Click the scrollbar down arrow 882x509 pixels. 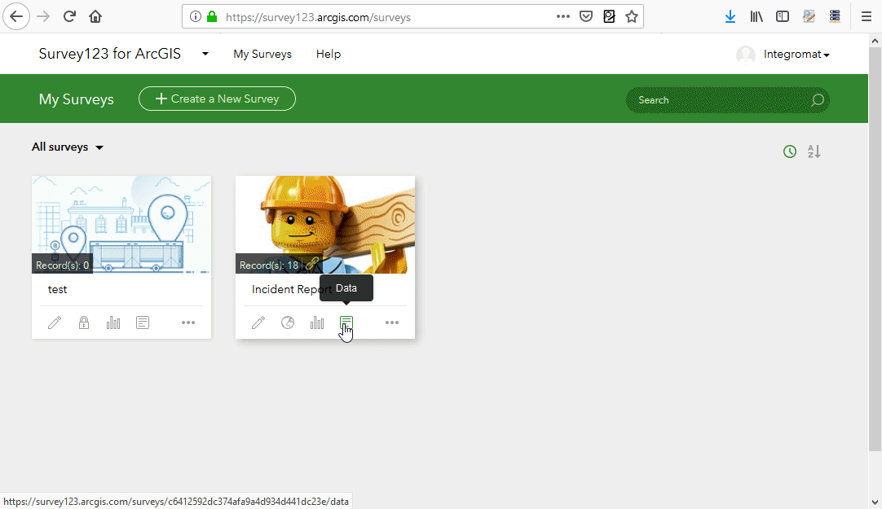coord(875,502)
